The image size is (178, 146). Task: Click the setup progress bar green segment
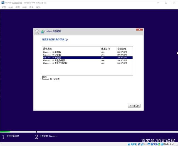click(5, 132)
